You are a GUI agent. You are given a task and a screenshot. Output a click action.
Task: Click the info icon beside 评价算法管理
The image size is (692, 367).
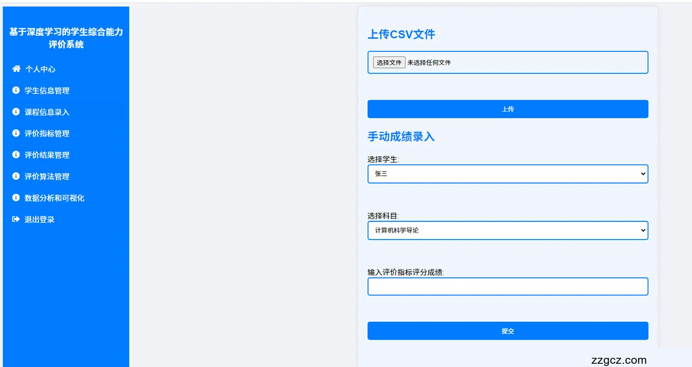(16, 176)
